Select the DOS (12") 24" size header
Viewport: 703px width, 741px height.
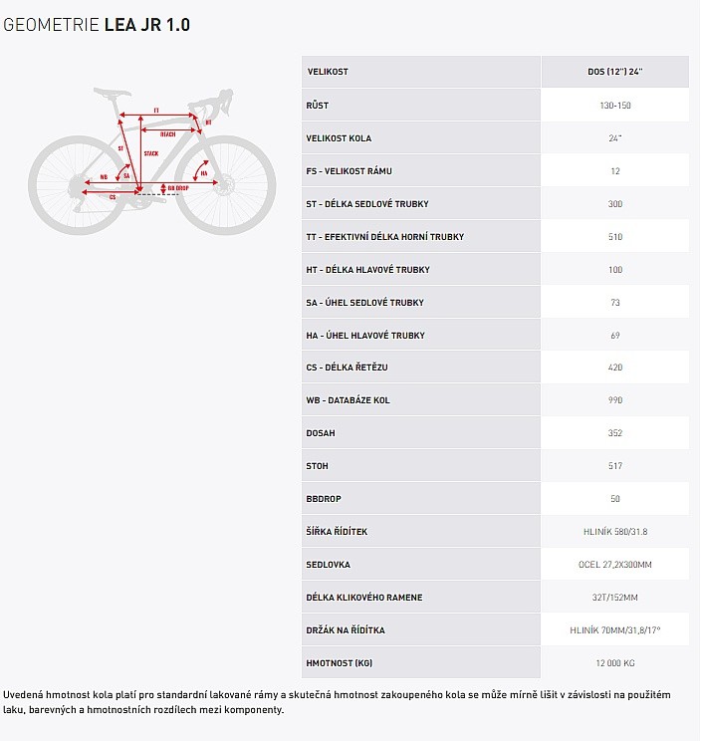[614, 73]
